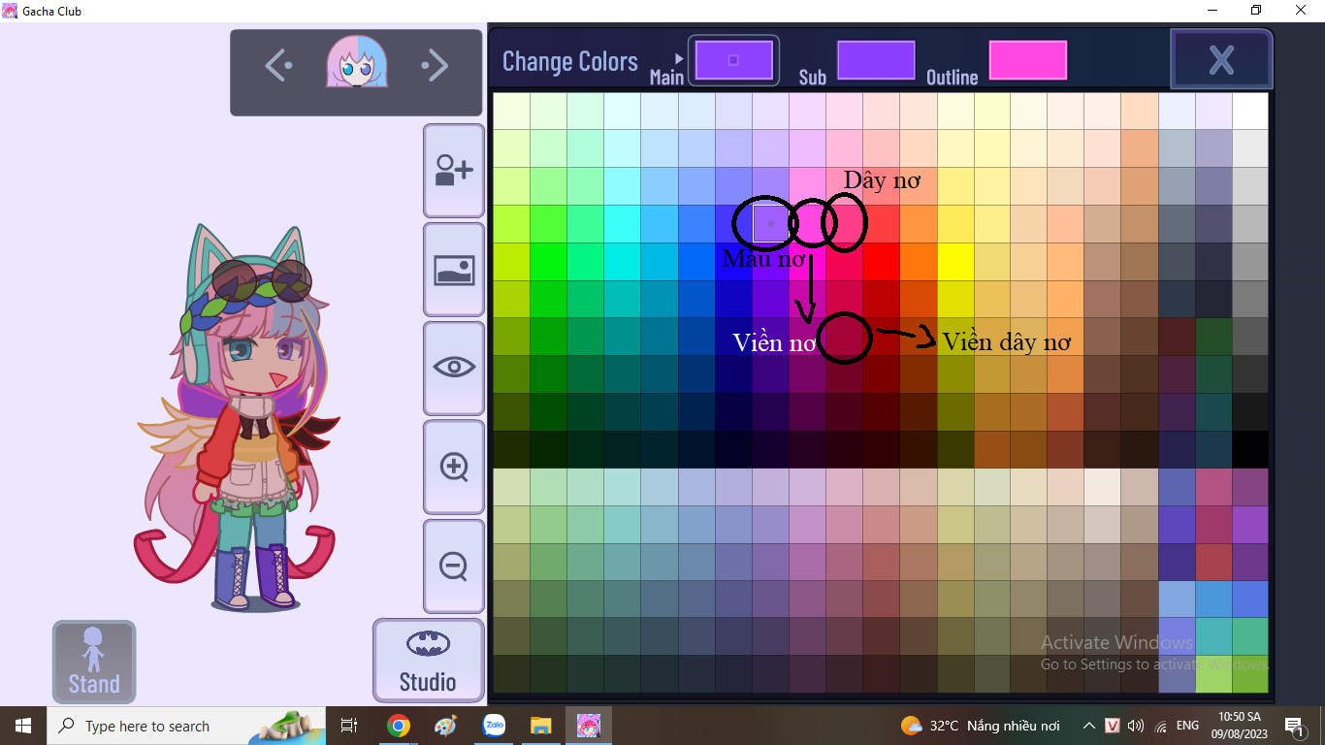Go to next character arrow

435,66
